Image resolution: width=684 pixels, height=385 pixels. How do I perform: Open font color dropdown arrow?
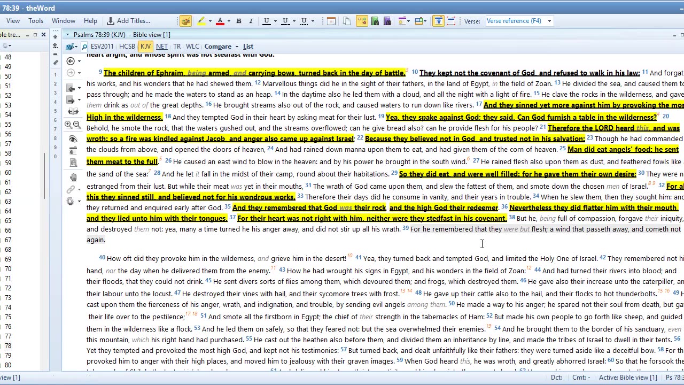[228, 21]
